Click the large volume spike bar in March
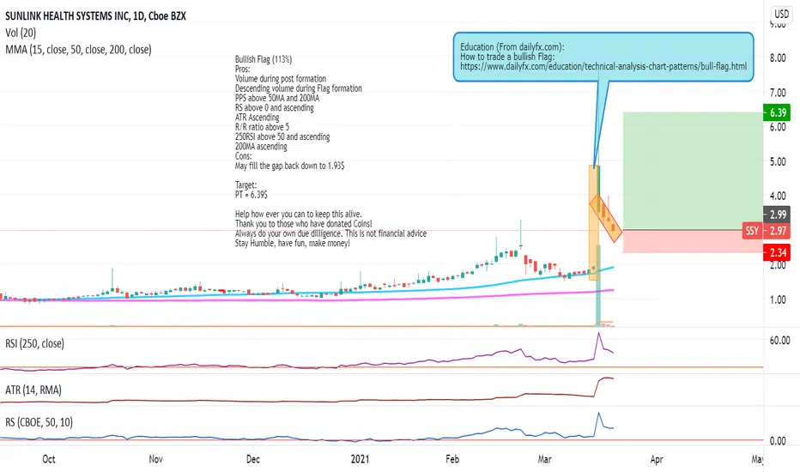This screenshot has width=800, height=472. pyautogui.click(x=598, y=286)
